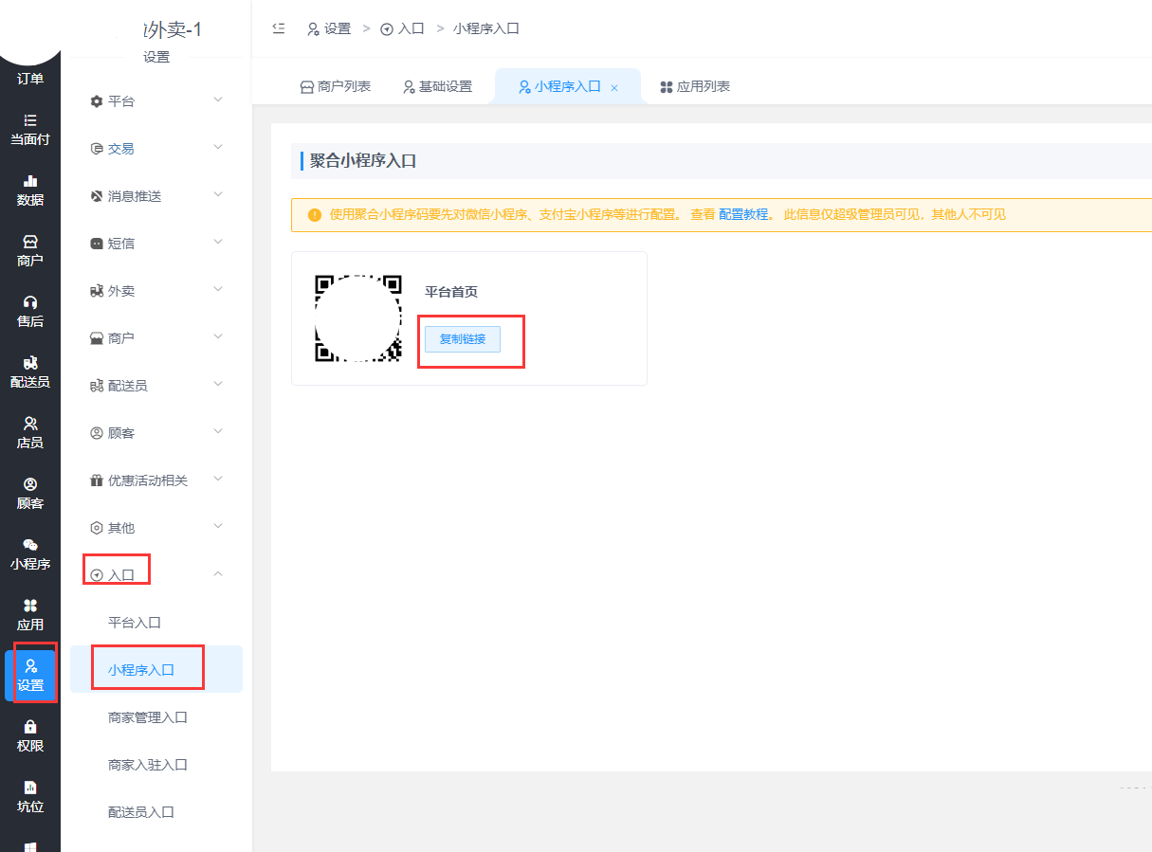This screenshot has width=1152, height=852.
Task: Open 订单 in the dark sidebar
Action: click(30, 79)
